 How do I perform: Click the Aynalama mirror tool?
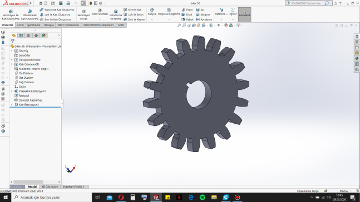coord(204,19)
